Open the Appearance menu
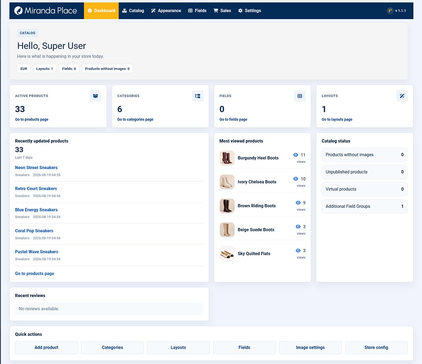Screen dimensions: 422x364 tap(166, 11)
